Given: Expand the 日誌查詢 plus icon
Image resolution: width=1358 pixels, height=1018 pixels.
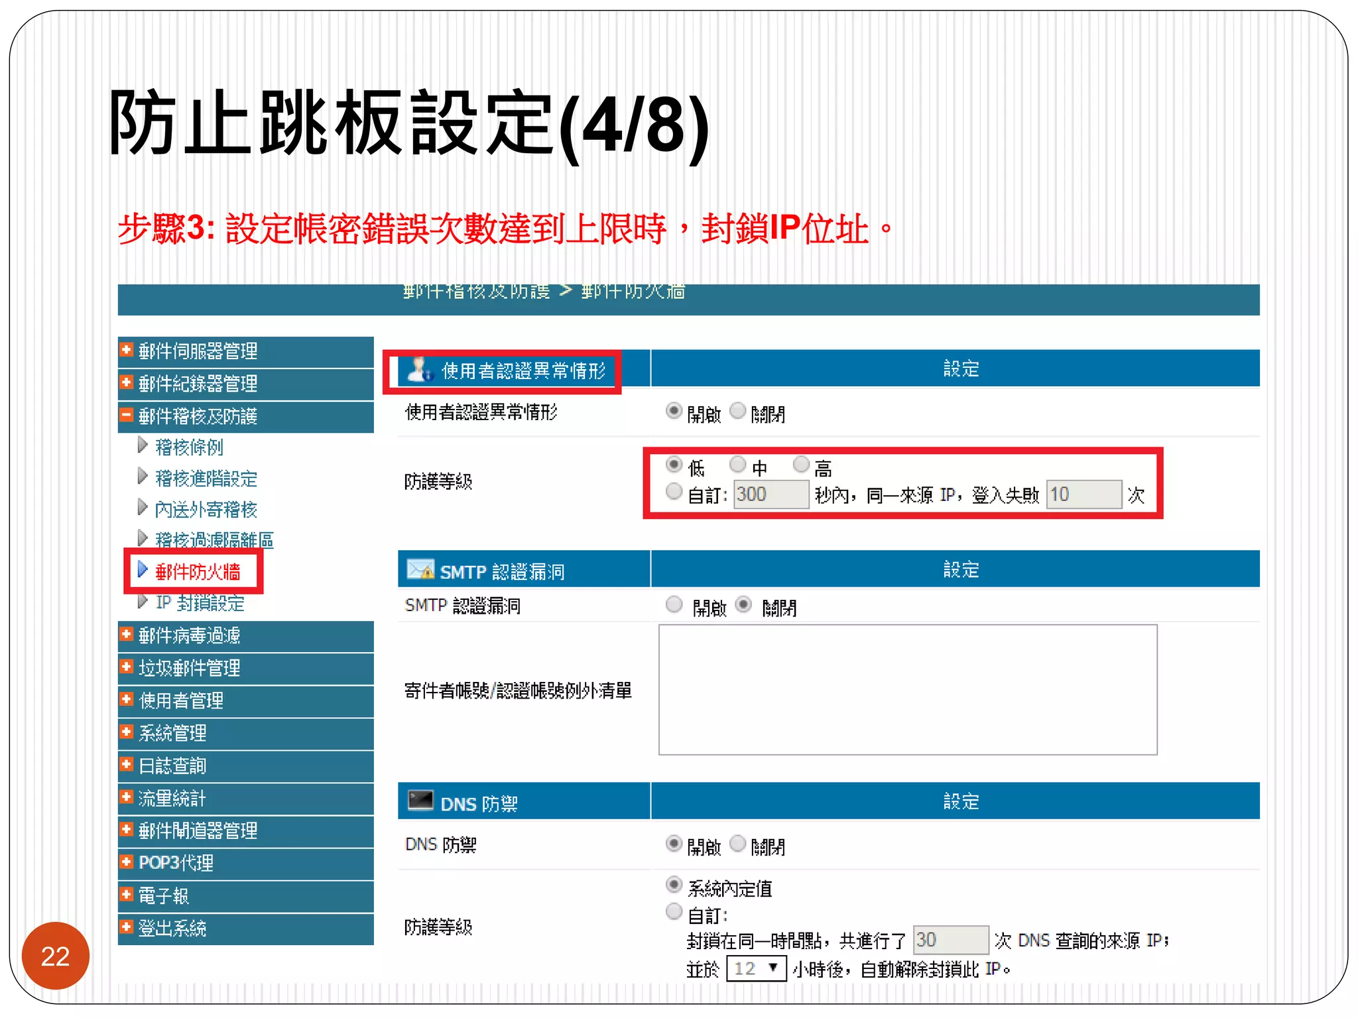Looking at the screenshot, I should 126,763.
